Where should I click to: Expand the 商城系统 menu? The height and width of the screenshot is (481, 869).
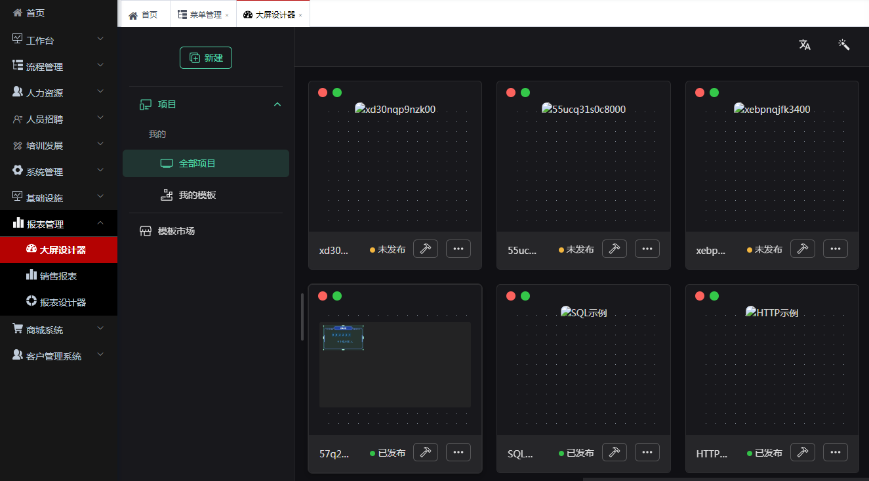tap(58, 329)
